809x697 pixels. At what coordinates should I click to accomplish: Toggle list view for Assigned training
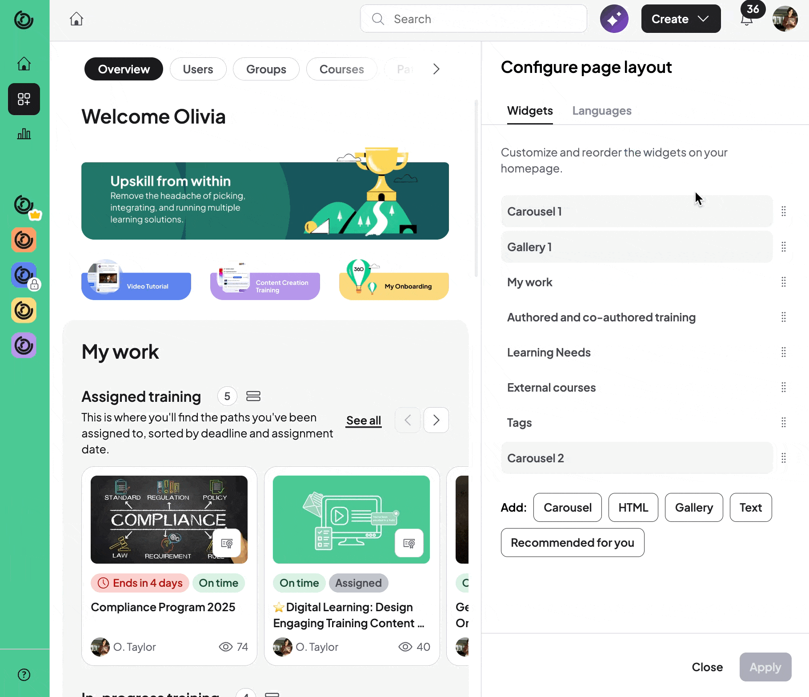tap(253, 396)
